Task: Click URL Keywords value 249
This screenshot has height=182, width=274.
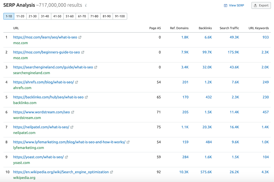Action: click(x=266, y=82)
